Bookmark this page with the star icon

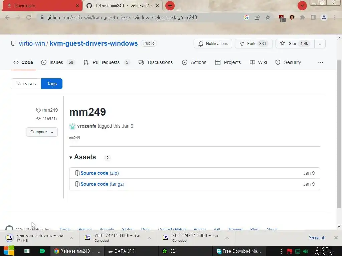[268, 17]
